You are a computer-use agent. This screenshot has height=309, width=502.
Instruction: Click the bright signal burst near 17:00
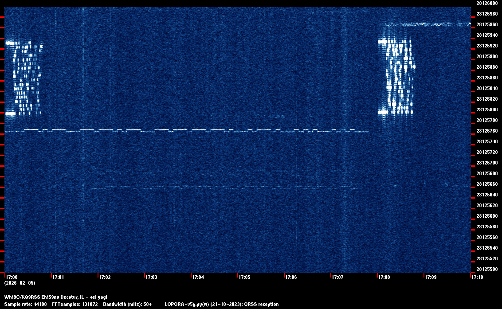coord(24,78)
